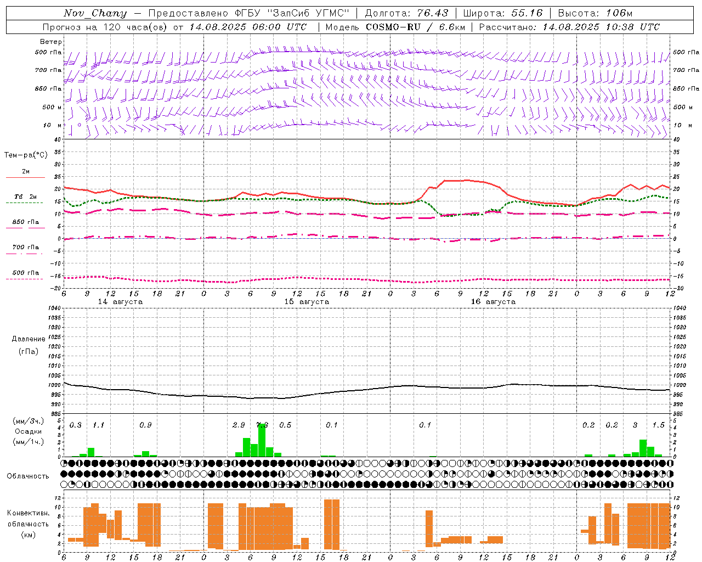Click the "1.1" precipitation total
This screenshot has height=562, width=702.
pos(98,425)
